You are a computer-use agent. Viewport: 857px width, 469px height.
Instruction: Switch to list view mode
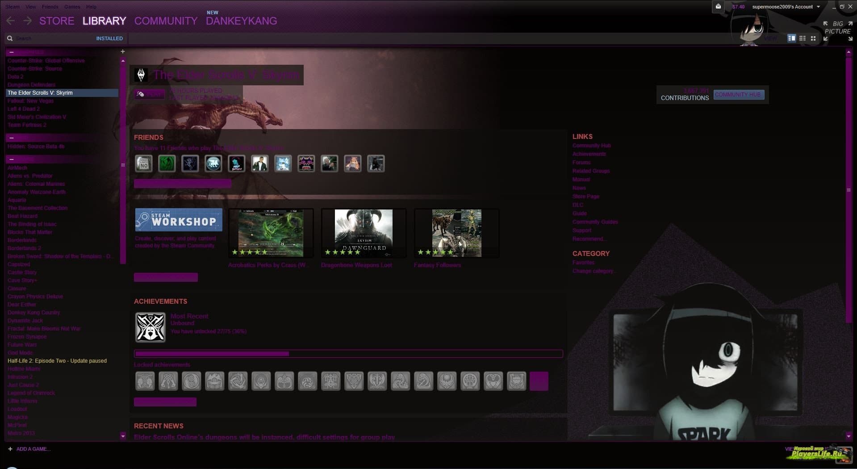803,38
